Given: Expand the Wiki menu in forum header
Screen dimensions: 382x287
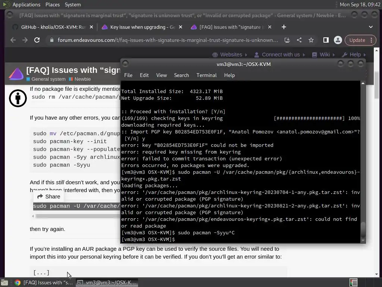Looking at the screenshot, I should tap(323, 55).
